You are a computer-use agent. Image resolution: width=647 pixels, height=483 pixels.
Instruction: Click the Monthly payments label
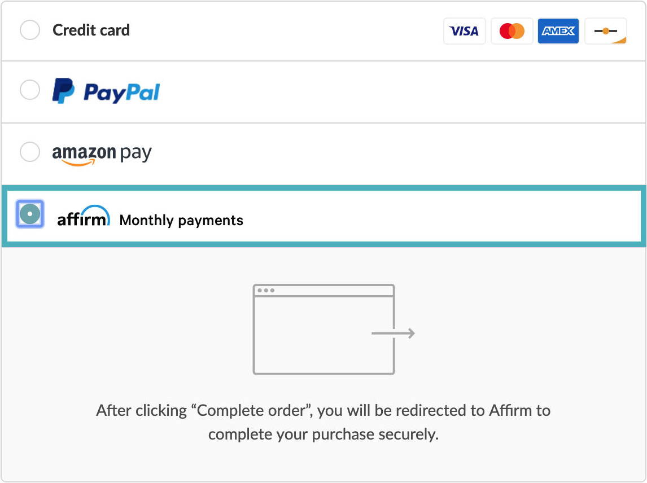[x=181, y=220]
